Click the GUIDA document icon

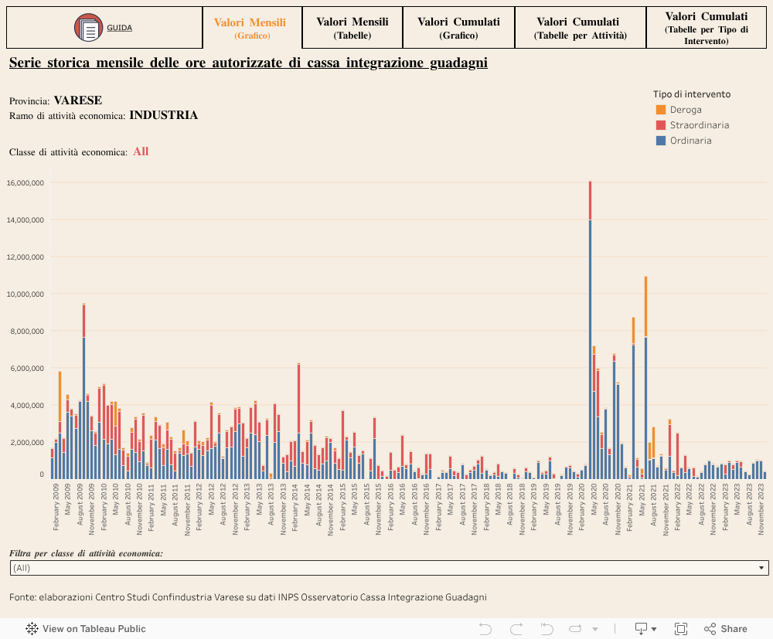[88, 28]
